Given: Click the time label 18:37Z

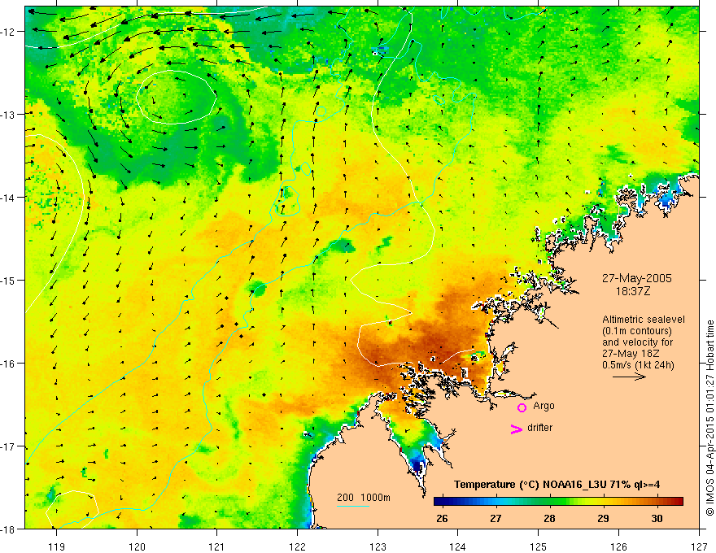Looking at the screenshot, I should click(633, 291).
